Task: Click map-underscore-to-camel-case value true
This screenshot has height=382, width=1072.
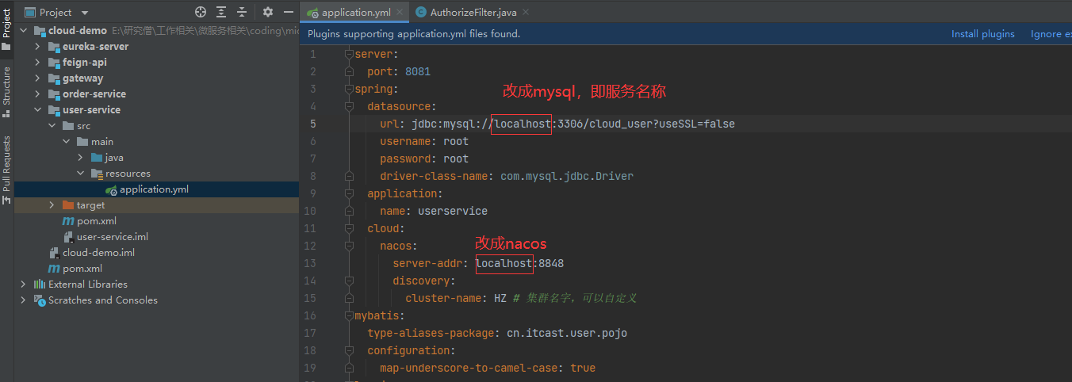Action: click(583, 368)
